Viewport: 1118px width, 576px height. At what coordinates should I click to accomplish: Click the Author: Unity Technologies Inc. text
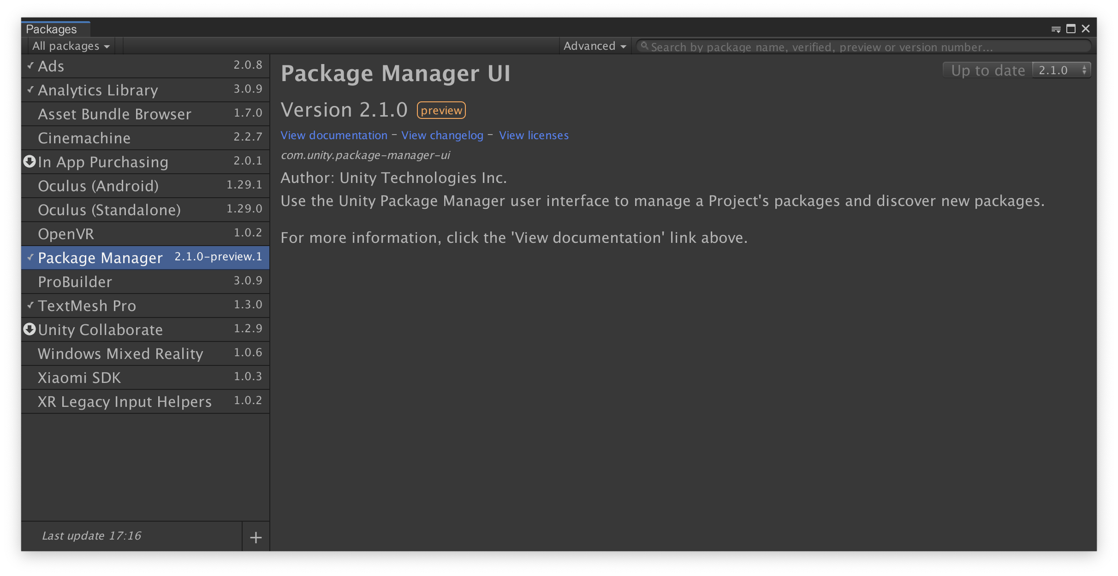pos(393,177)
